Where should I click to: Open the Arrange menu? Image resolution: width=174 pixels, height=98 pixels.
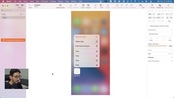point(53,1)
